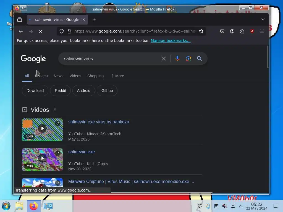Click the forward navigation arrow
This screenshot has width=283, height=212.
[31, 31]
